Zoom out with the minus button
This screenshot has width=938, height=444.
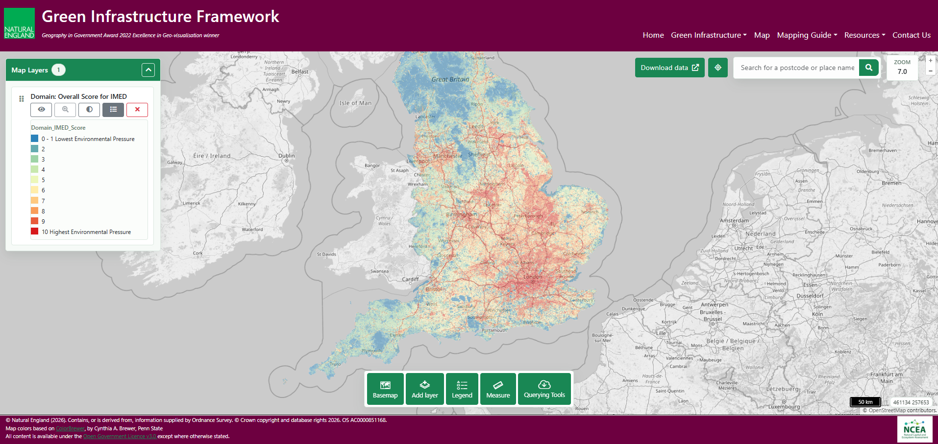pos(930,71)
